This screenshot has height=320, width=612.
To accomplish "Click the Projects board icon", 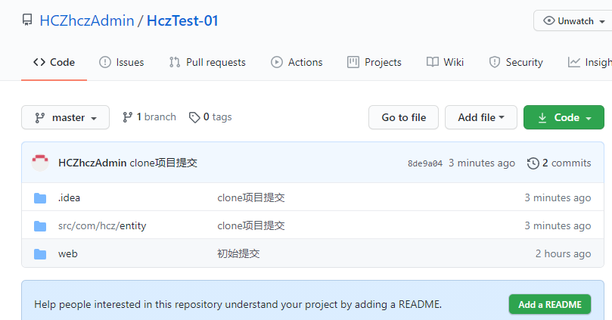I will point(353,62).
